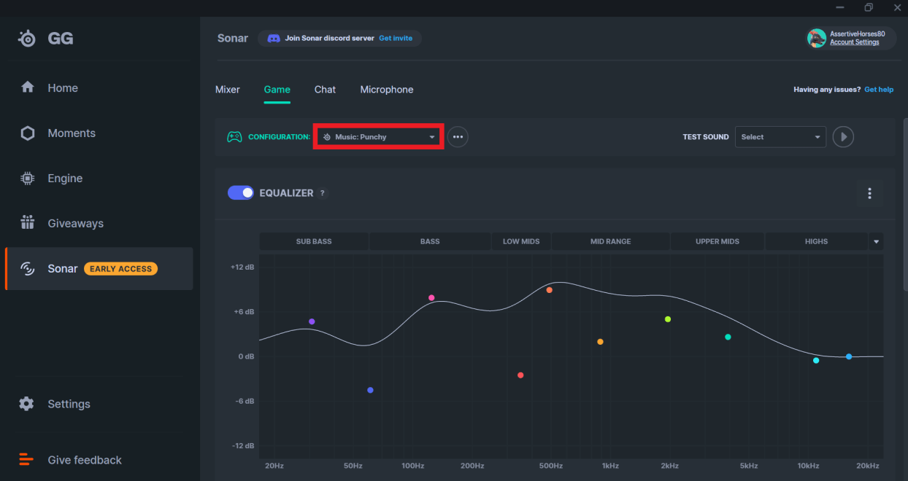Click the Engine chip icon
Screen dimensions: 908x481
(27, 178)
